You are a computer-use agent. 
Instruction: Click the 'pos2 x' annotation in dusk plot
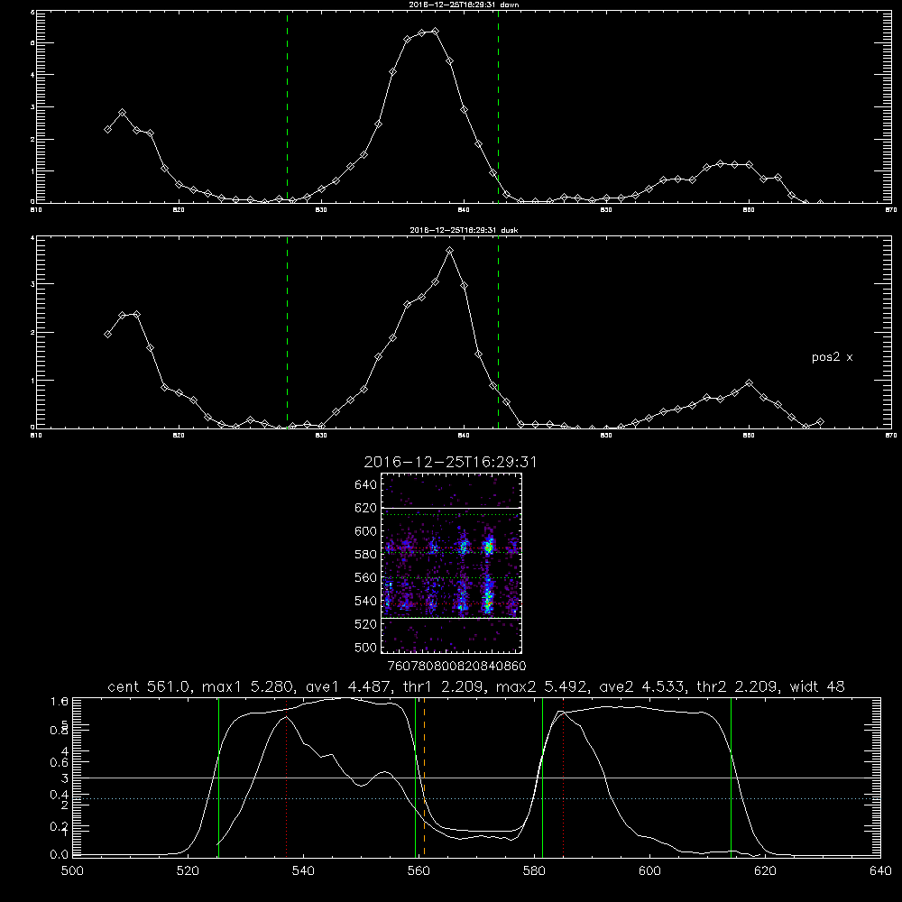pos(832,357)
